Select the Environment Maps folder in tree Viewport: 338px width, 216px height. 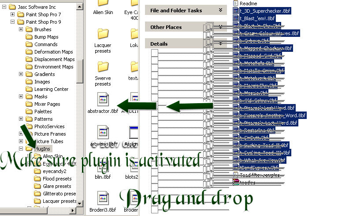[x=54, y=67]
